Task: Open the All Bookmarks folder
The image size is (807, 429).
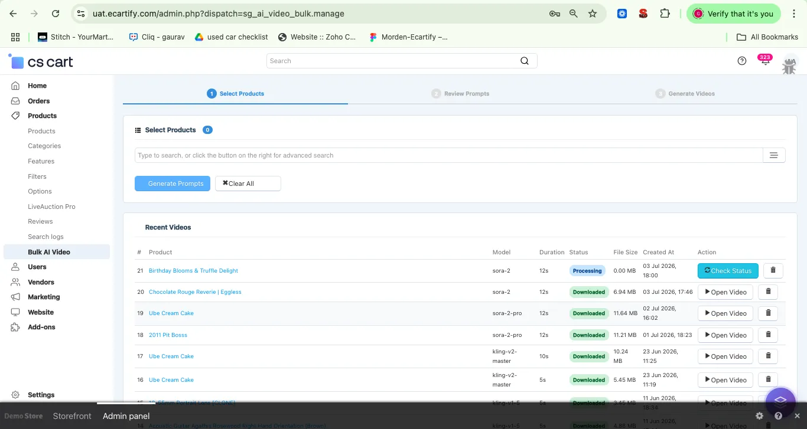Action: tap(767, 37)
